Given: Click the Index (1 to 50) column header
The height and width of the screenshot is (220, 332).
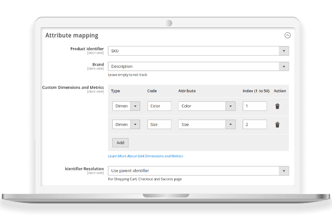Looking at the screenshot, I should click(x=256, y=91).
